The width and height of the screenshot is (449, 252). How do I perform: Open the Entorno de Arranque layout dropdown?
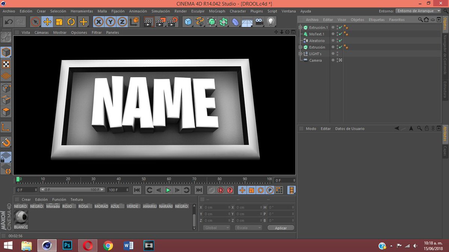click(x=418, y=11)
